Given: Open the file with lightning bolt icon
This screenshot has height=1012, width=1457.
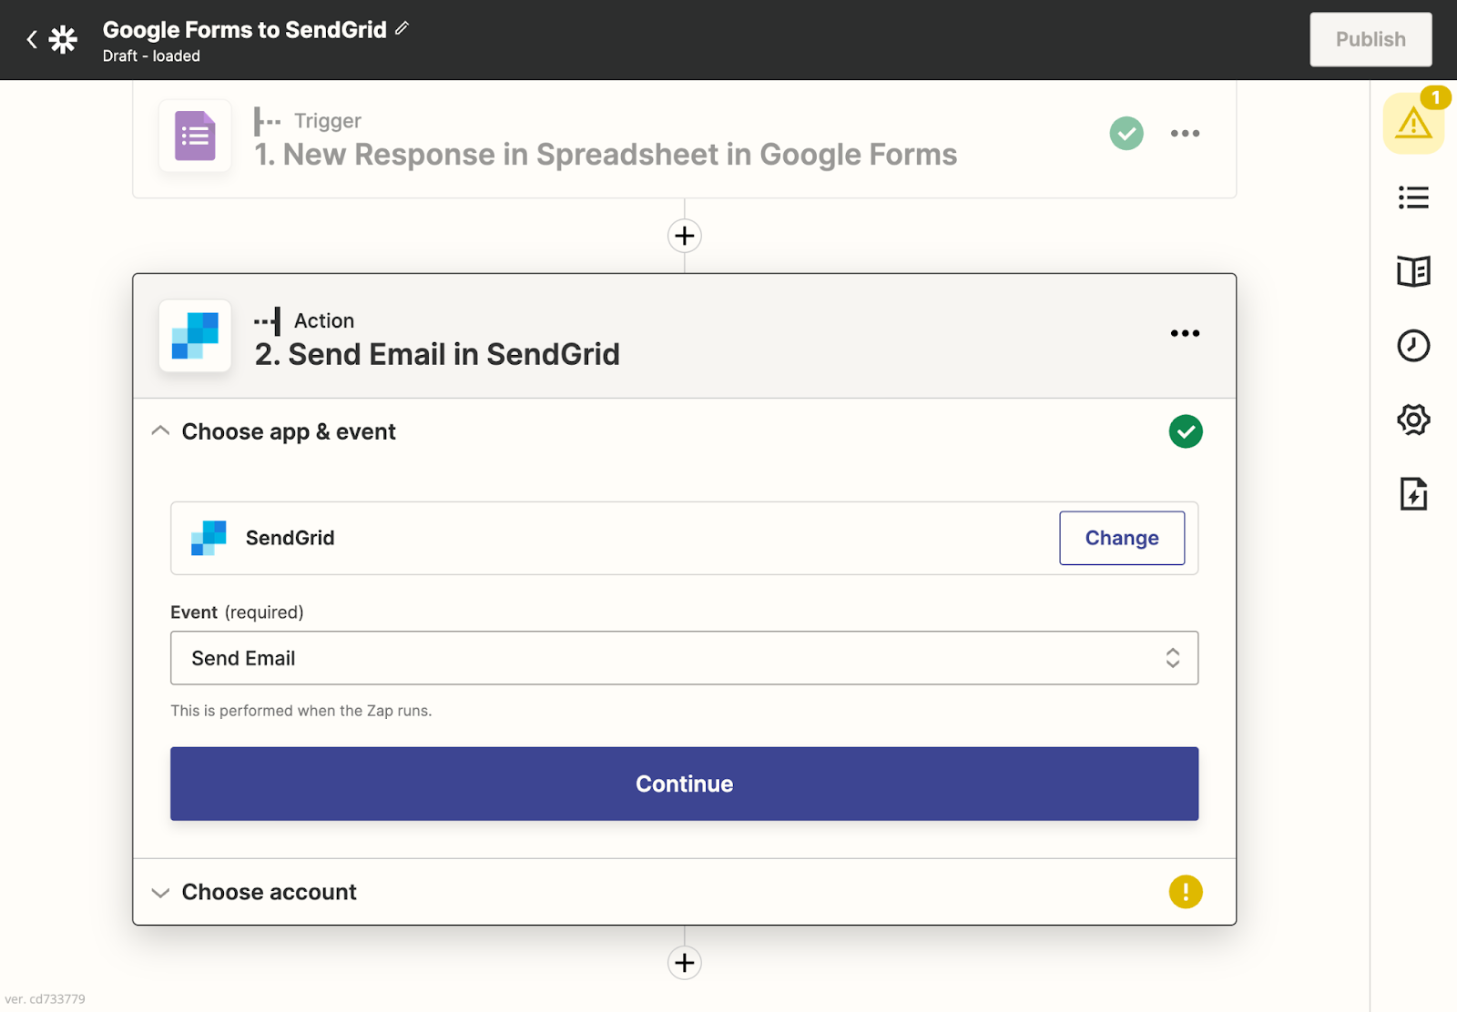Looking at the screenshot, I should [1413, 494].
